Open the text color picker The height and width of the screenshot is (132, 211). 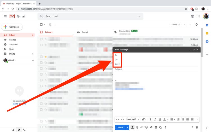(165, 119)
